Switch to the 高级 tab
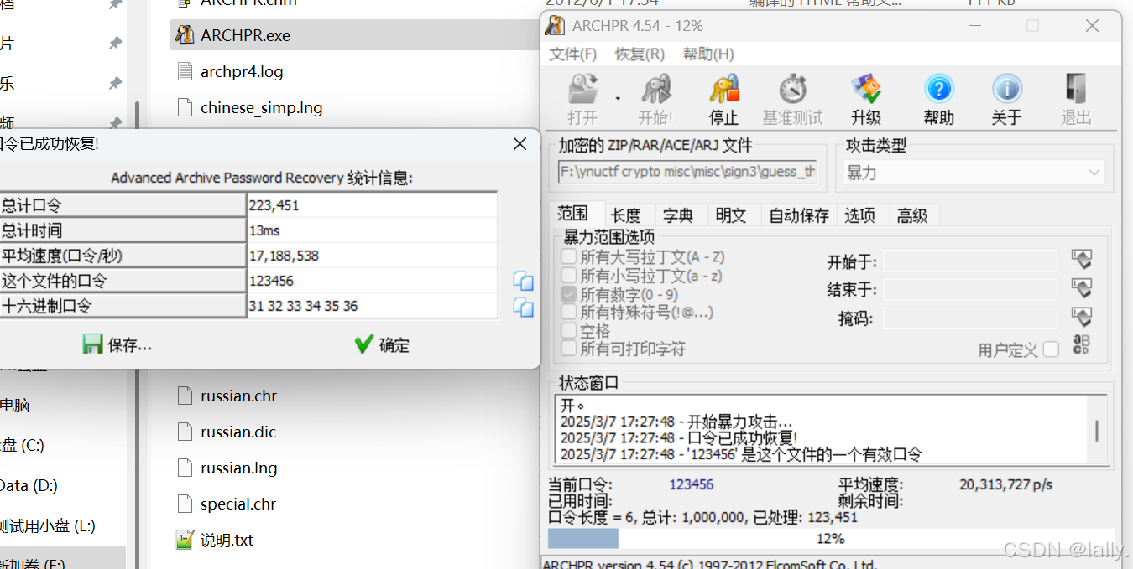This screenshot has height=569, width=1133. point(912,215)
